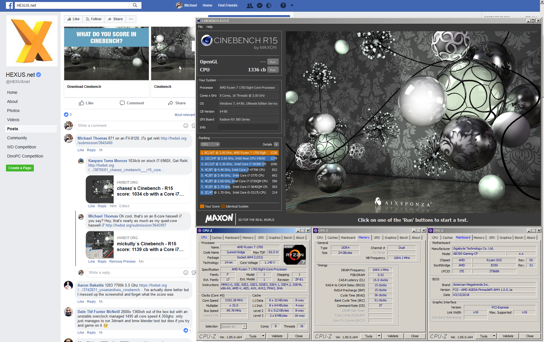Viewport: 544px width, 342px height.
Task: Expand Tools dropdown arrow in Mainboard CPU-Z
Action: point(494,336)
